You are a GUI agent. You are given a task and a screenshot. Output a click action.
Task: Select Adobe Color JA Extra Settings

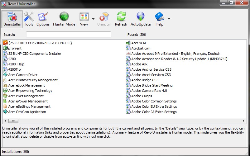[151, 111]
